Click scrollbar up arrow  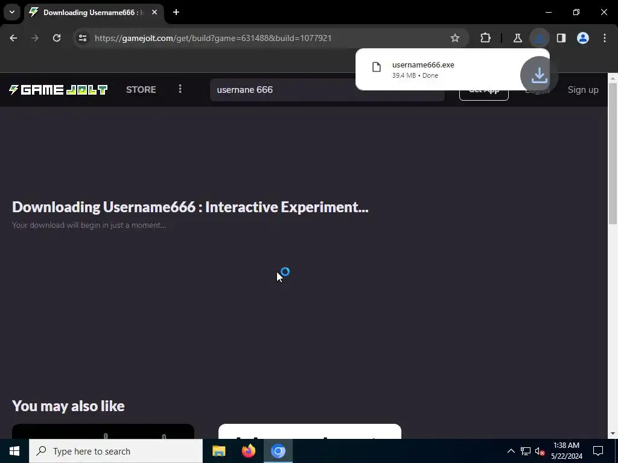point(613,78)
